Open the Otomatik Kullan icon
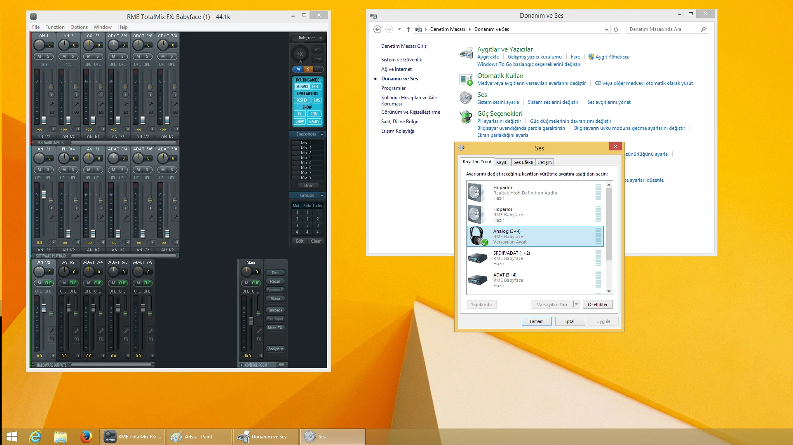 coord(466,79)
